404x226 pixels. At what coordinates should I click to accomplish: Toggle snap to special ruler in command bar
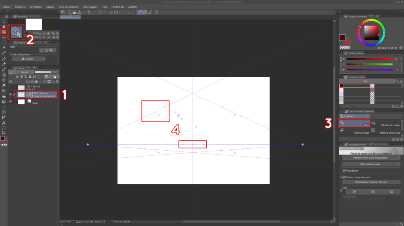[144, 12]
